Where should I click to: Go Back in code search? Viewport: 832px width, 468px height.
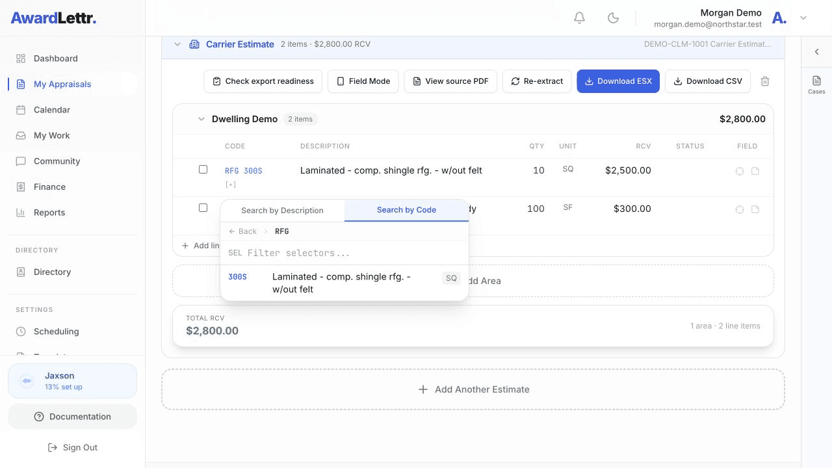(242, 231)
